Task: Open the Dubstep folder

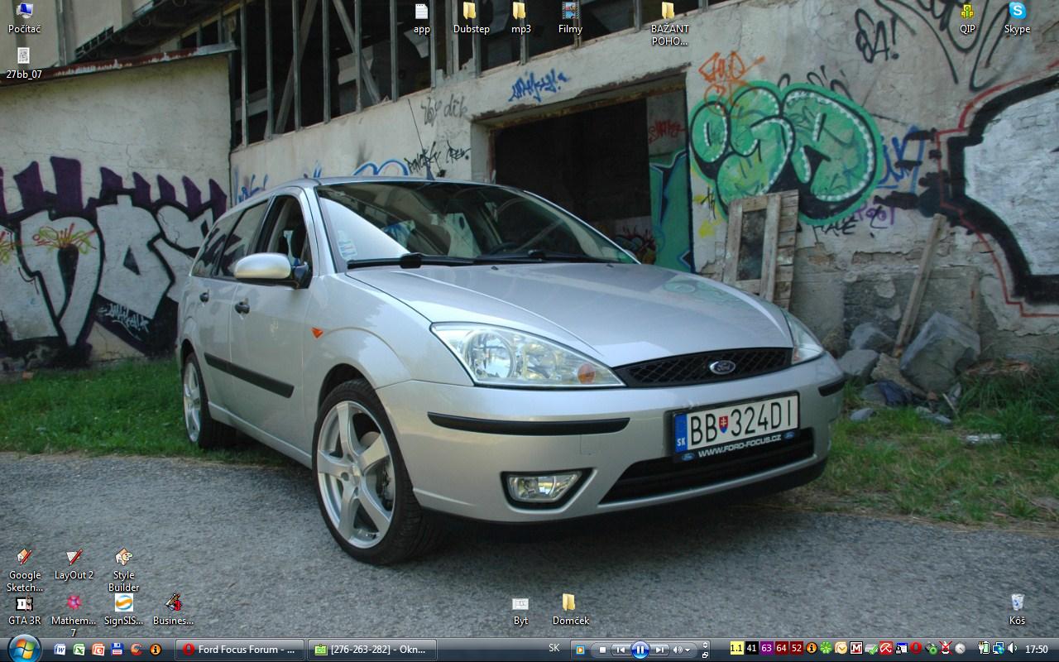Action: click(470, 12)
